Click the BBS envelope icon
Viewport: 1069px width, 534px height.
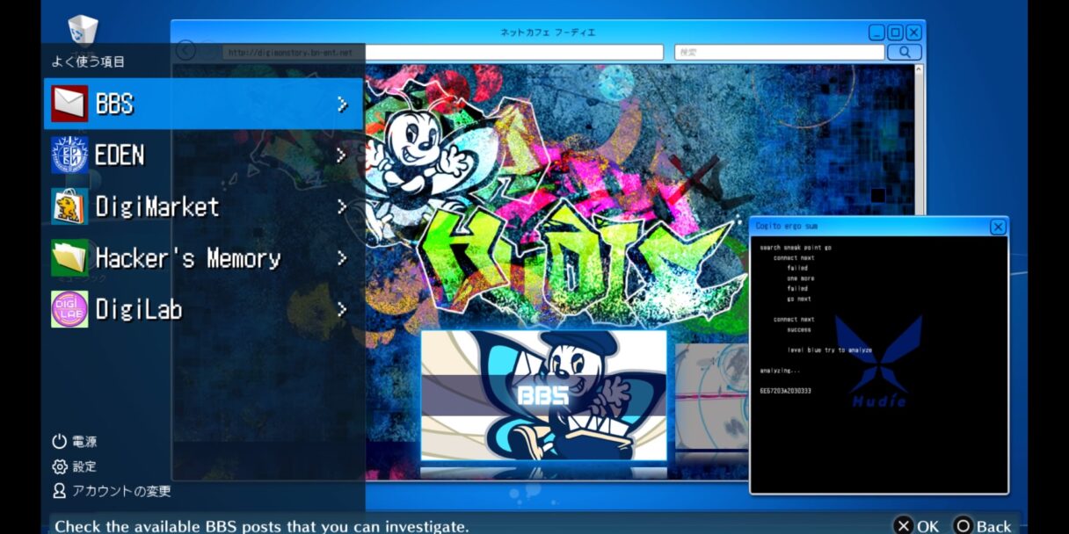pos(69,104)
